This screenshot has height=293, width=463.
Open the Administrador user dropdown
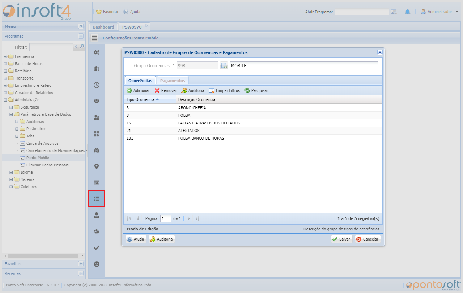[439, 12]
